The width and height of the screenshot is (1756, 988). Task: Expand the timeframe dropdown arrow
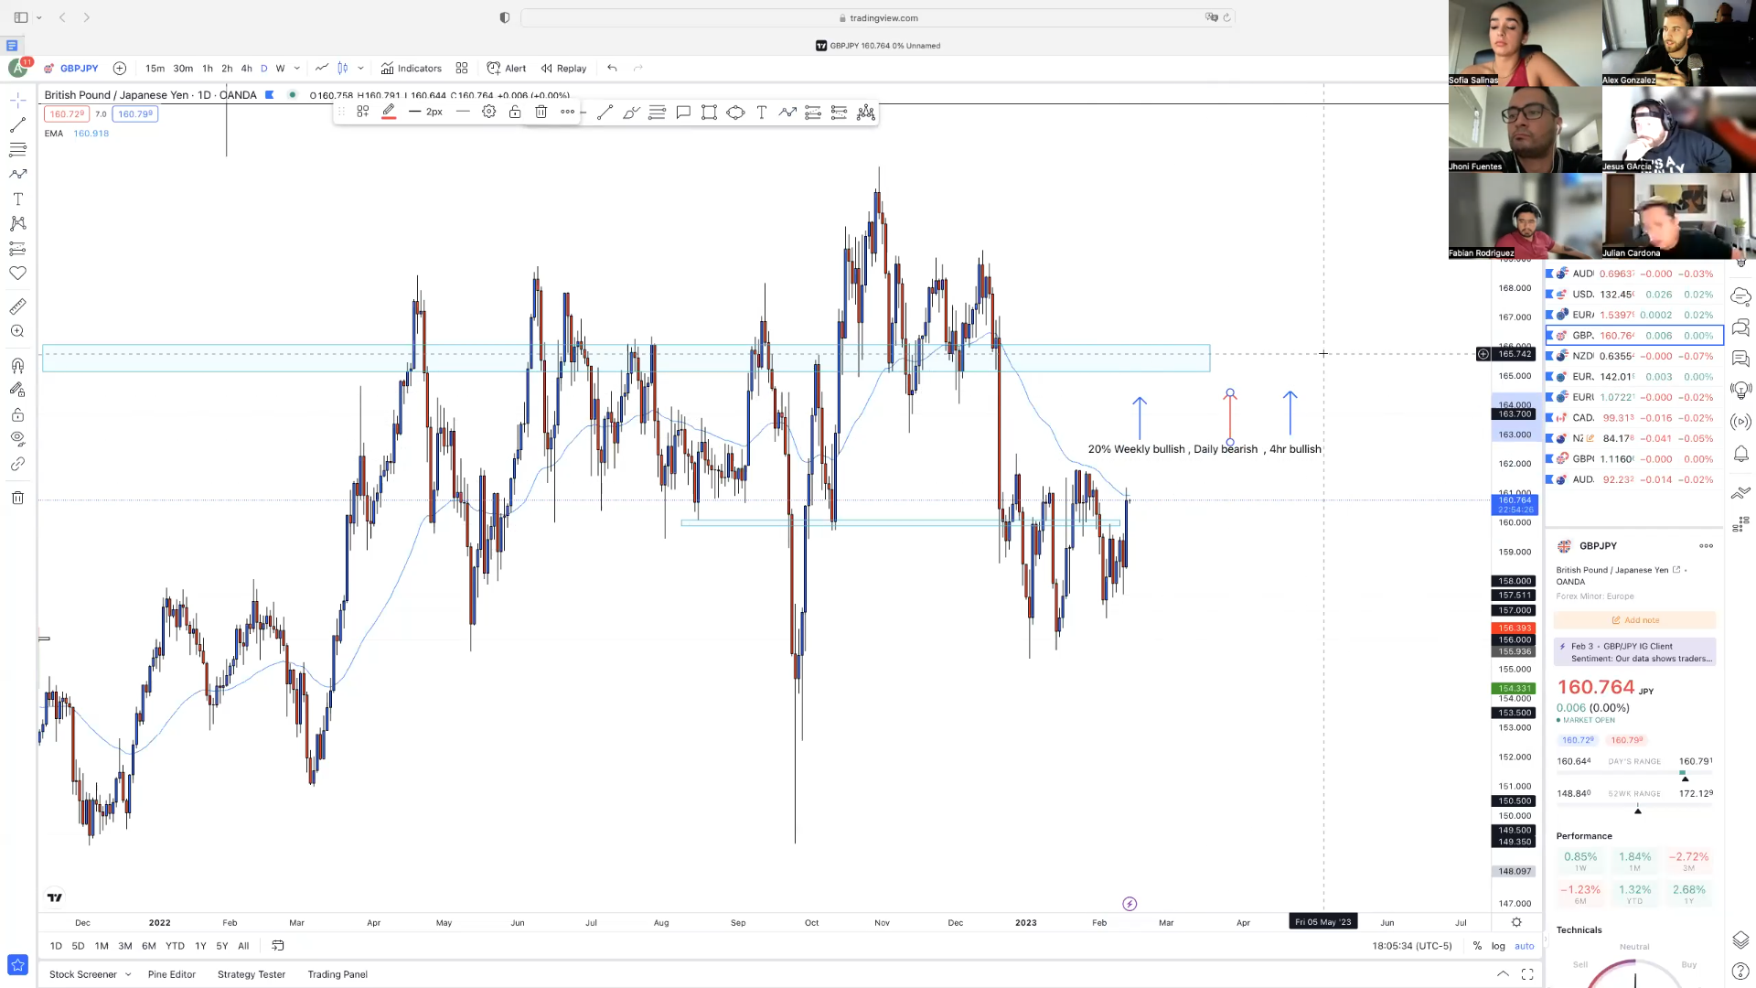tap(297, 69)
